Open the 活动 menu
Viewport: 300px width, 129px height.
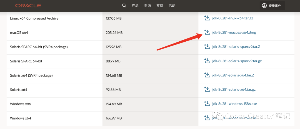[x=172, y=6]
